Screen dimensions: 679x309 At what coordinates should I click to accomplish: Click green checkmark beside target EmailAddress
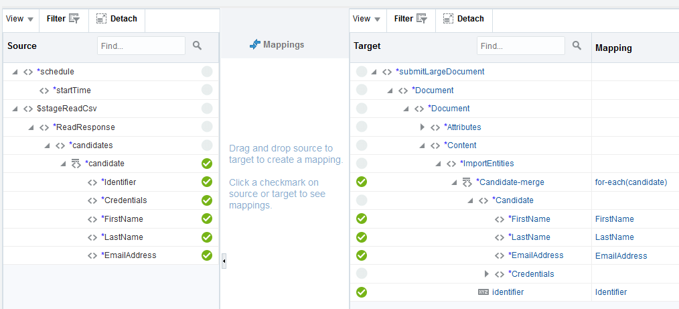tap(362, 255)
